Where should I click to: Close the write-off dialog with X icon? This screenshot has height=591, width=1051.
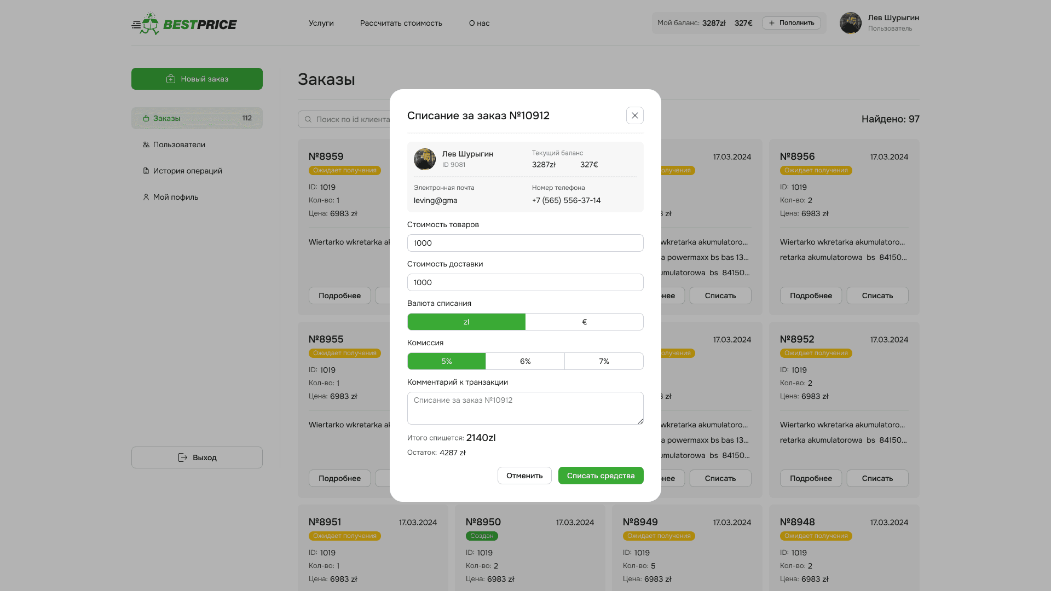(634, 115)
